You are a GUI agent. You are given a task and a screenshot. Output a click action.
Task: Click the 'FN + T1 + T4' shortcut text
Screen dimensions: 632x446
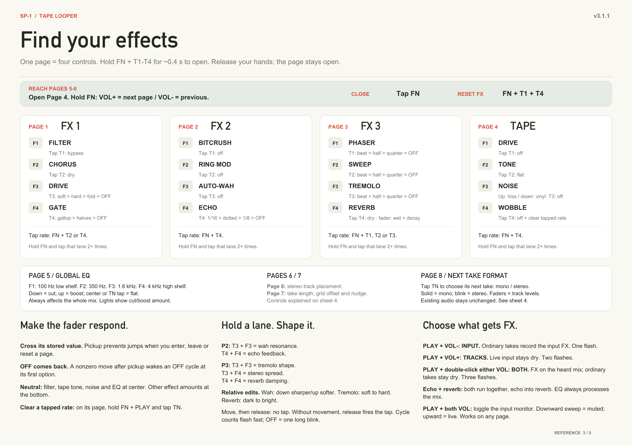pos(523,93)
